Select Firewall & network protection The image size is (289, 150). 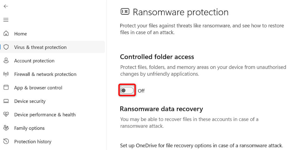45,74
